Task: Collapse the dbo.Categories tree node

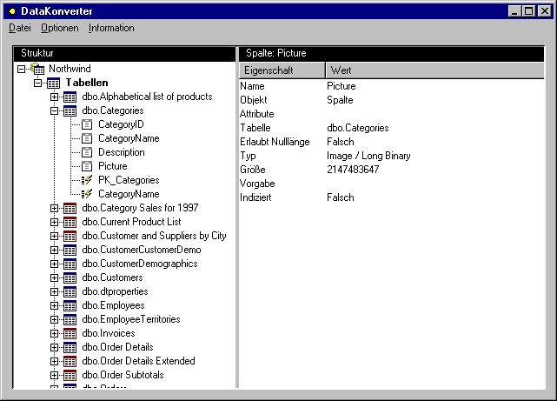Action: pyautogui.click(x=54, y=110)
